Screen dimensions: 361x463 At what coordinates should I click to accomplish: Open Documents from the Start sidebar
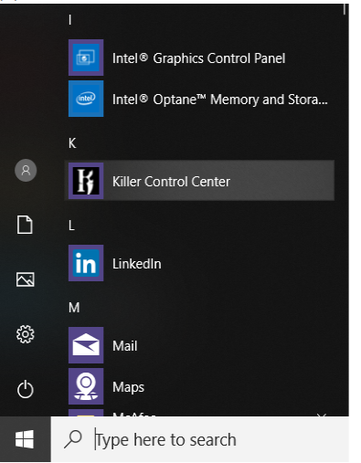25,225
